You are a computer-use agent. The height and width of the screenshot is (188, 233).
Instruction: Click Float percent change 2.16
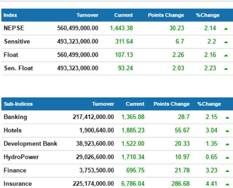pos(210,55)
